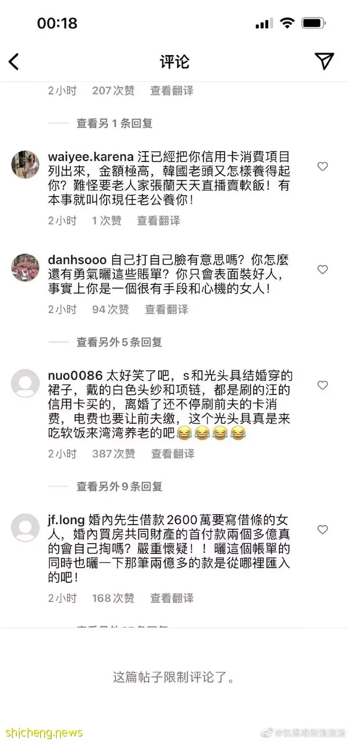Tap the back arrow icon
Image resolution: width=349 pixels, height=741 pixels.
(x=14, y=62)
